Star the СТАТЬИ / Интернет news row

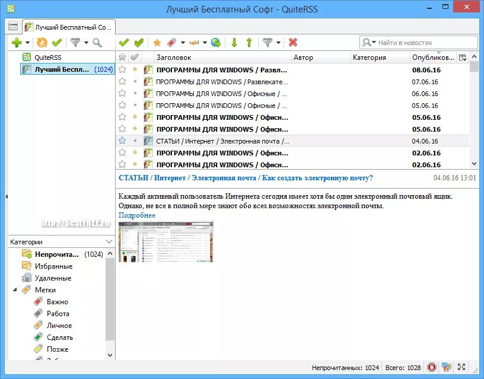click(x=122, y=141)
